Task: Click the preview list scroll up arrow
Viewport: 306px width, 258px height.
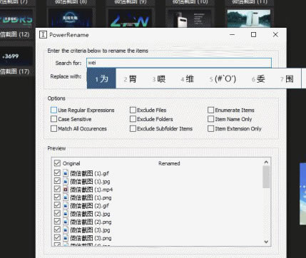Action: pyautogui.click(x=266, y=162)
